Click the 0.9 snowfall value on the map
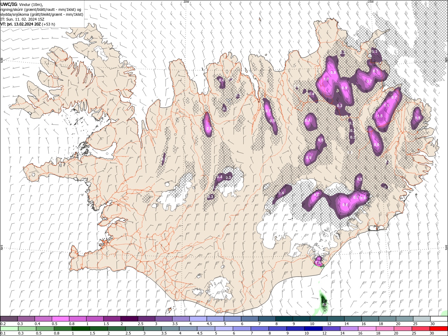Screen dimensions: 448x336 click(344, 88)
